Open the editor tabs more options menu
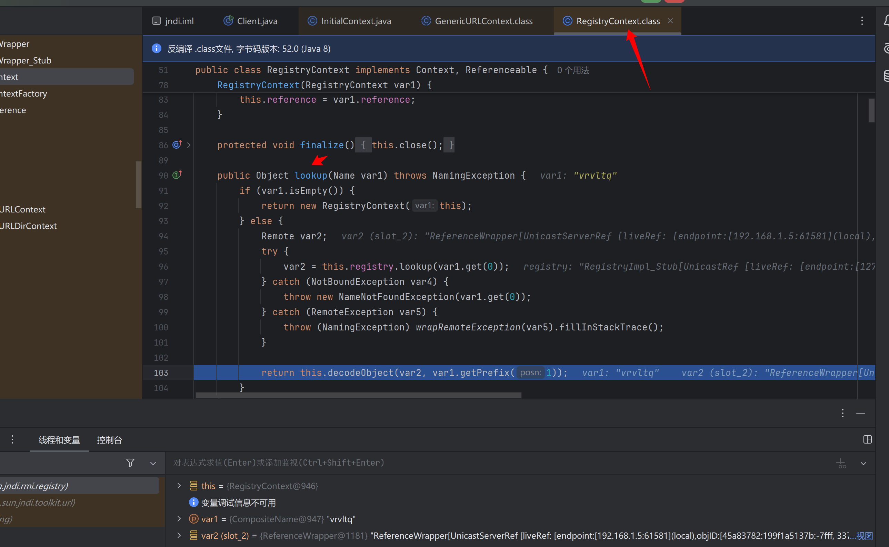 point(862,21)
